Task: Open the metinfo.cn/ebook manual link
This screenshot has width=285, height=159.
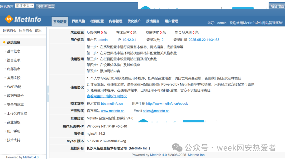Action: coord(167,104)
